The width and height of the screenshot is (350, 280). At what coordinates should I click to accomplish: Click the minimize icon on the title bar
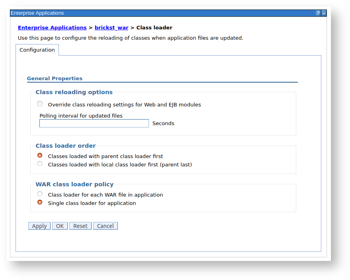coord(323,13)
